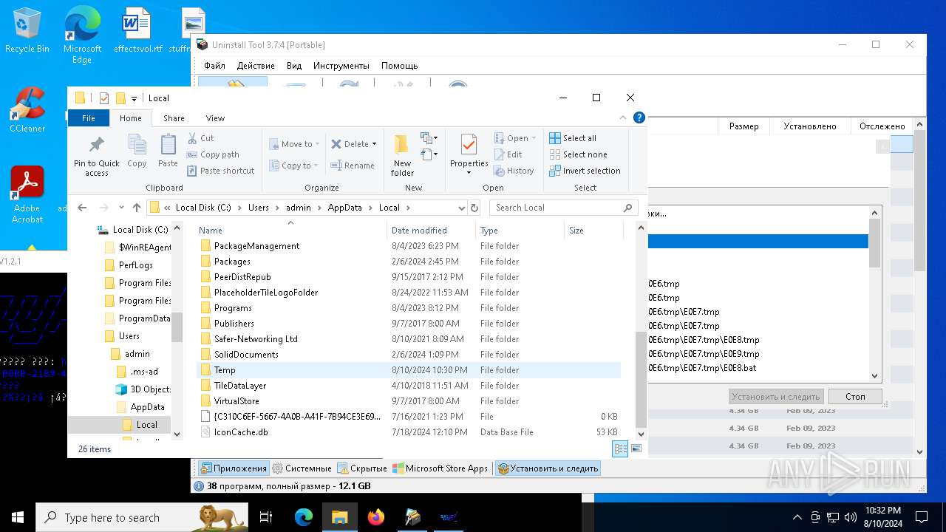This screenshot has width=946, height=532.
Task: Open Microsoft Edge from taskbar
Action: tap(304, 517)
